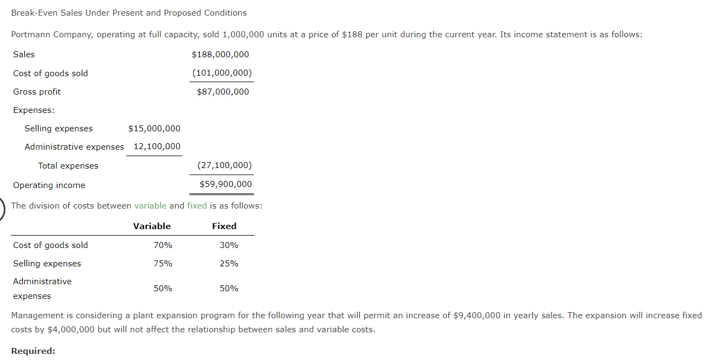Select the Sales amount $188,000,000

pyautogui.click(x=220, y=55)
